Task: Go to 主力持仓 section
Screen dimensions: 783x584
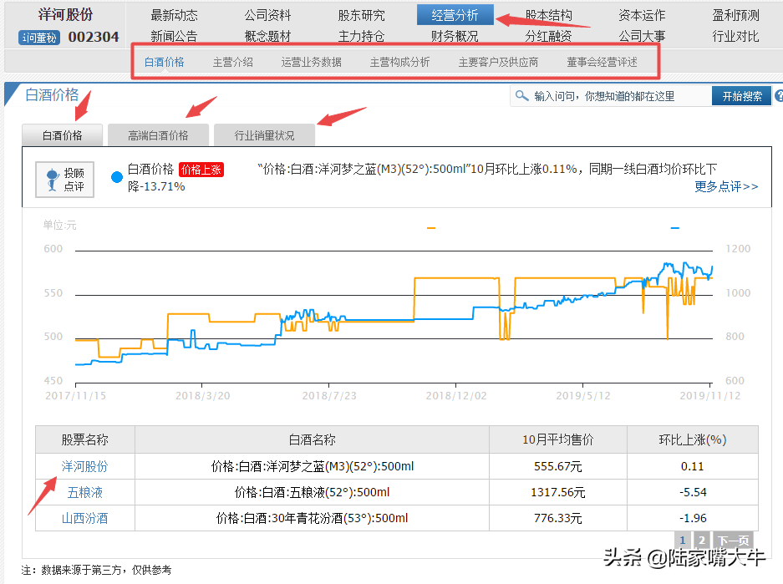Action: click(361, 36)
